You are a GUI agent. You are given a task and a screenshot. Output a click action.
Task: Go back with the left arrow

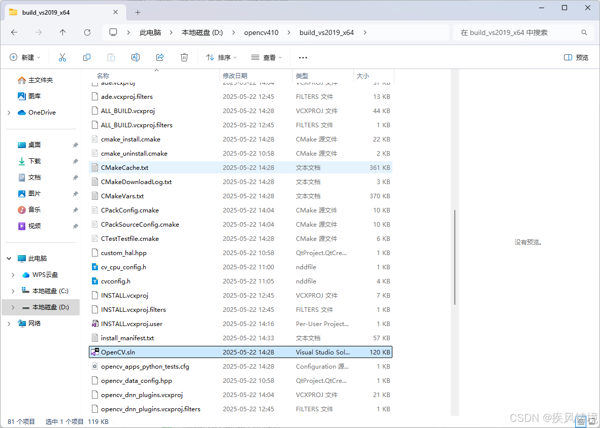click(x=14, y=32)
